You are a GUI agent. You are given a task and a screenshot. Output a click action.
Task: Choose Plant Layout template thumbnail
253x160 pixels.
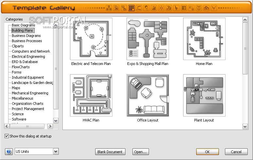point(204,95)
